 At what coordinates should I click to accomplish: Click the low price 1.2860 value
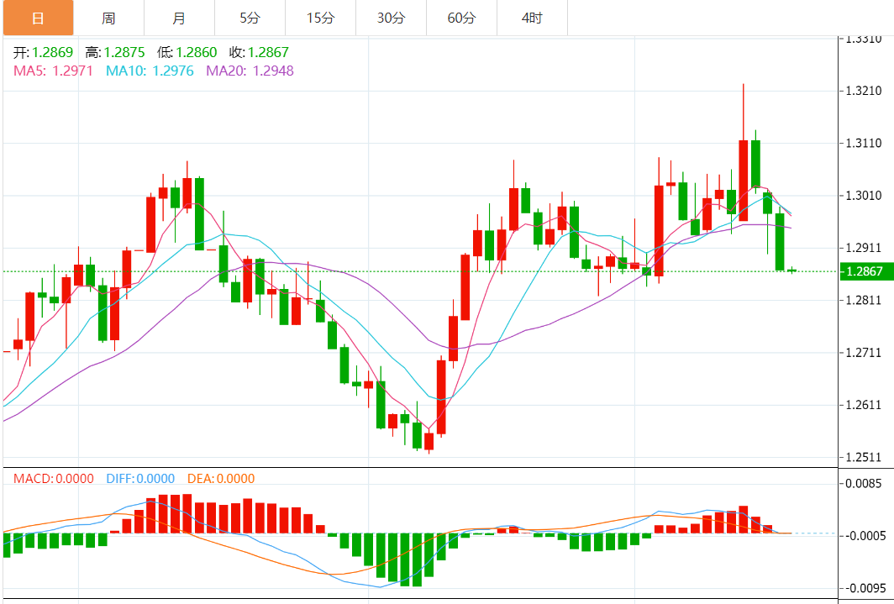tap(196, 52)
